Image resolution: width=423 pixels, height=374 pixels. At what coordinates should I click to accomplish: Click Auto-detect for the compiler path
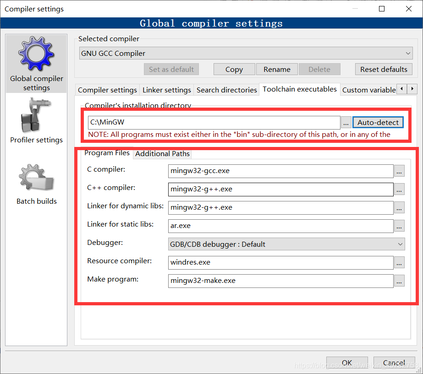click(378, 123)
